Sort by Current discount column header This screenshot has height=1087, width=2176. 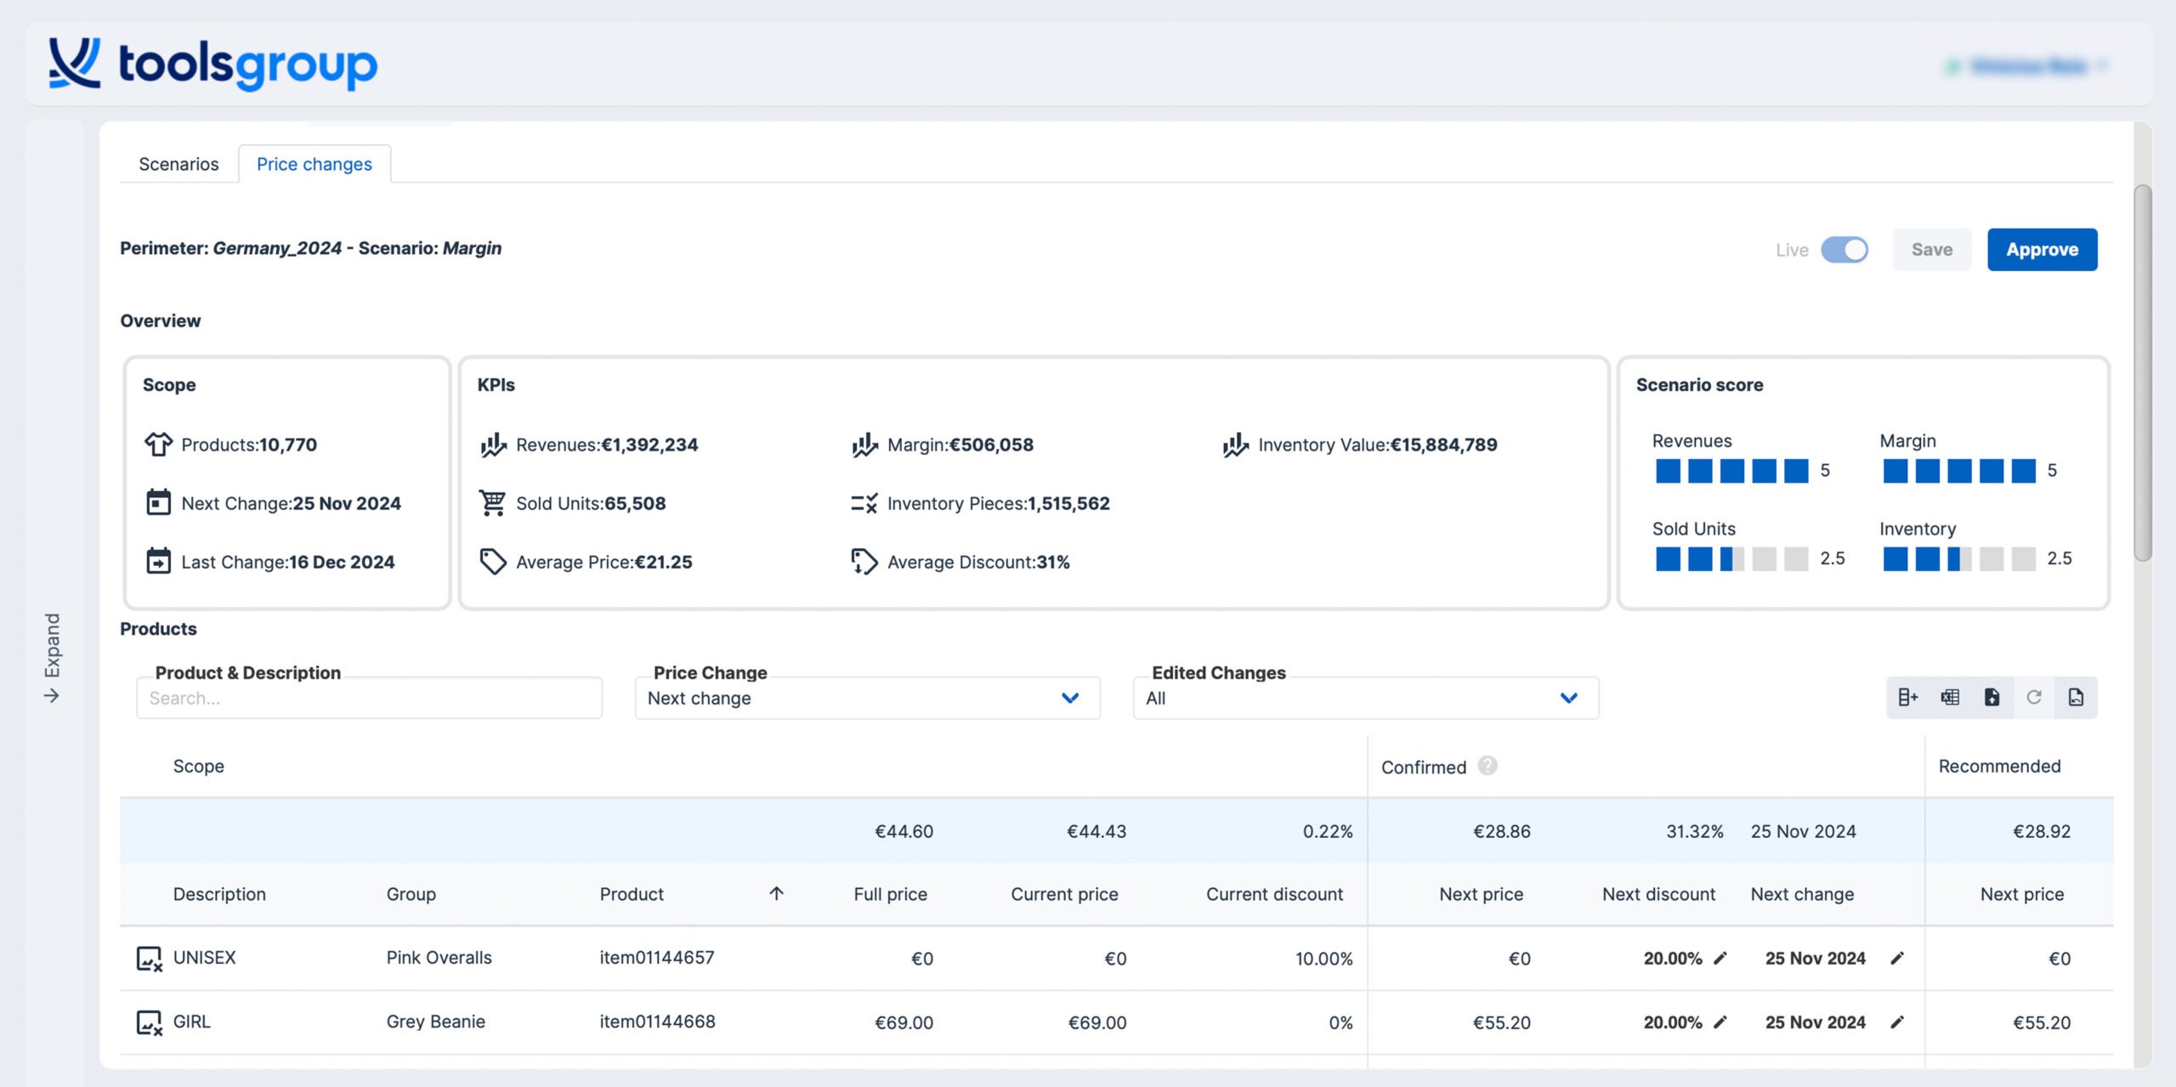click(x=1274, y=894)
